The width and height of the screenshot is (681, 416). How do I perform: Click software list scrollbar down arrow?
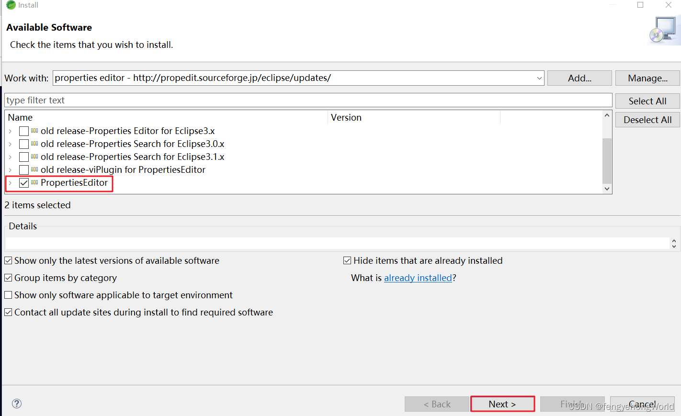pyautogui.click(x=607, y=189)
